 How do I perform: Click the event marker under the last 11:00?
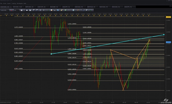point(149,16)
